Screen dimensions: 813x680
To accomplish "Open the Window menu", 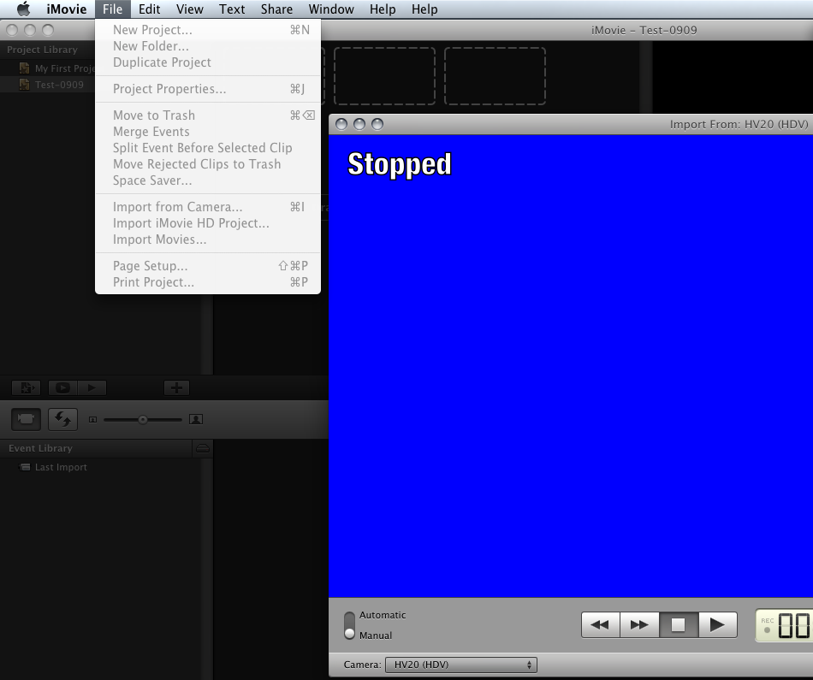I will [331, 9].
